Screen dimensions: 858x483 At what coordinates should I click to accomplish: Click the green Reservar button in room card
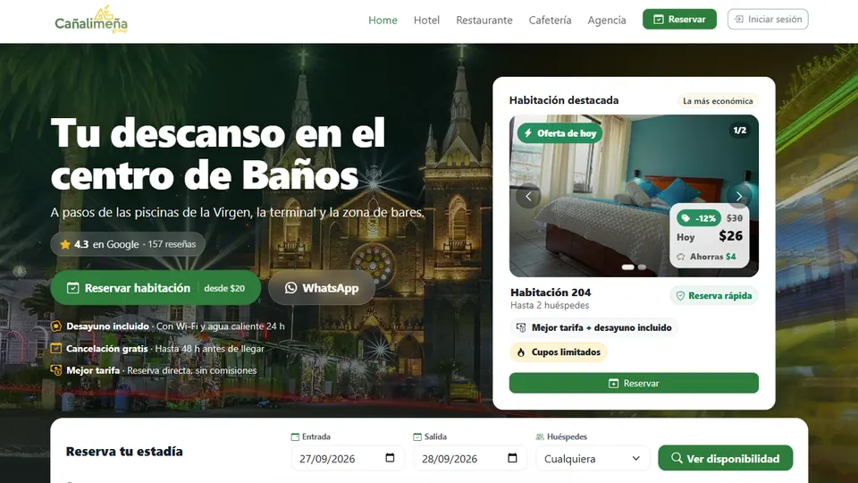coord(634,384)
